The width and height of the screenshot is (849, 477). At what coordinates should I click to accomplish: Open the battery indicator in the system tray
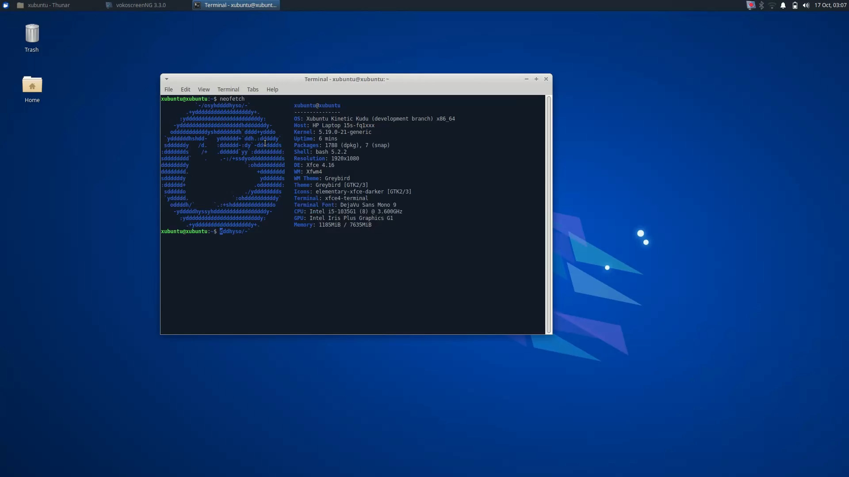pos(795,5)
